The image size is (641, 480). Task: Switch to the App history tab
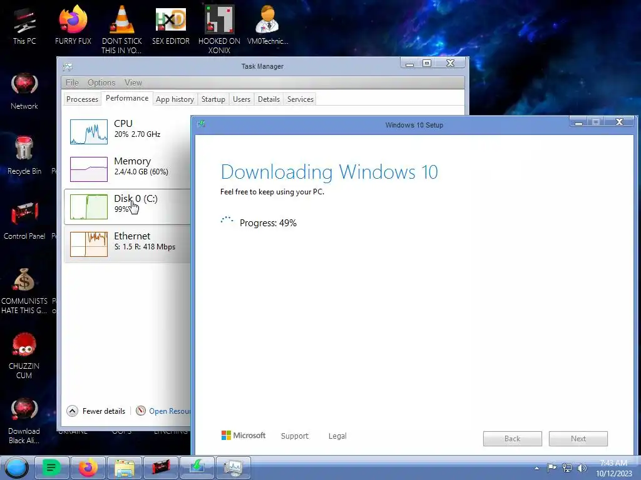pos(175,99)
